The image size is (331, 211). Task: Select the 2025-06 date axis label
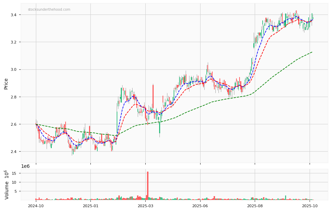tap(200, 206)
